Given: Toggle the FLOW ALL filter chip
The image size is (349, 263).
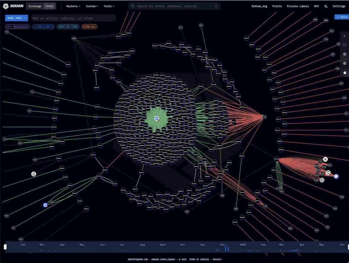Looking at the screenshot, I should tap(89, 27).
